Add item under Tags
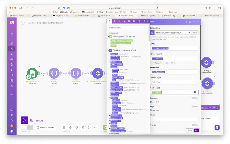This screenshot has width=230, height=144. 154,110
